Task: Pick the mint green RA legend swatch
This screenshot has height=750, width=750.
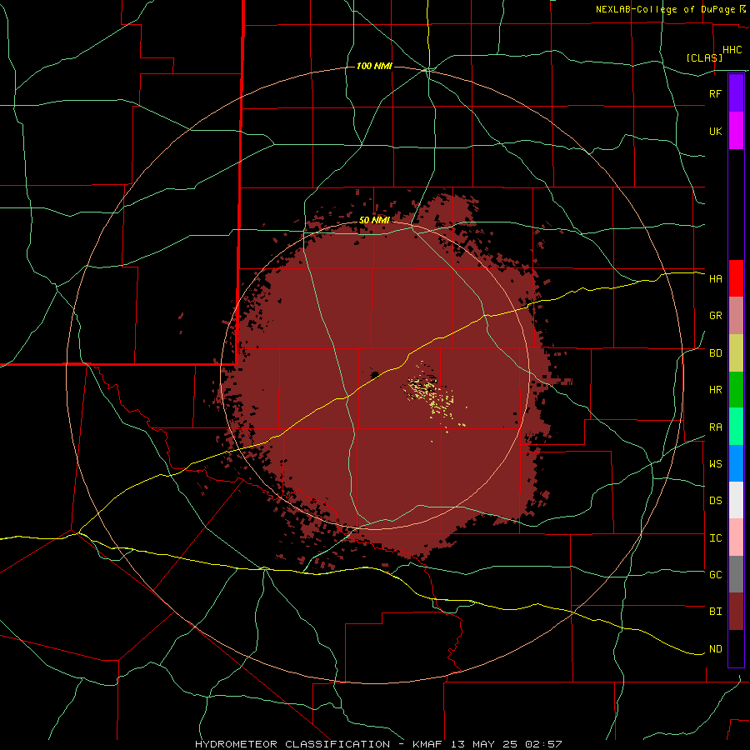Action: (x=736, y=427)
